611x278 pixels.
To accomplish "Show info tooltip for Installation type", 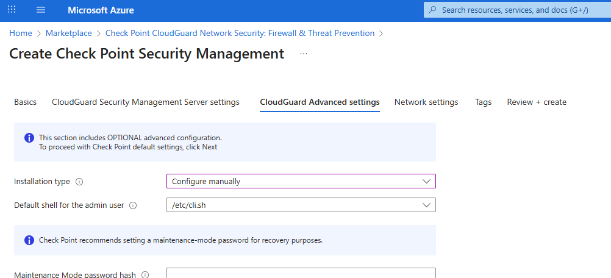I will pos(79,182).
